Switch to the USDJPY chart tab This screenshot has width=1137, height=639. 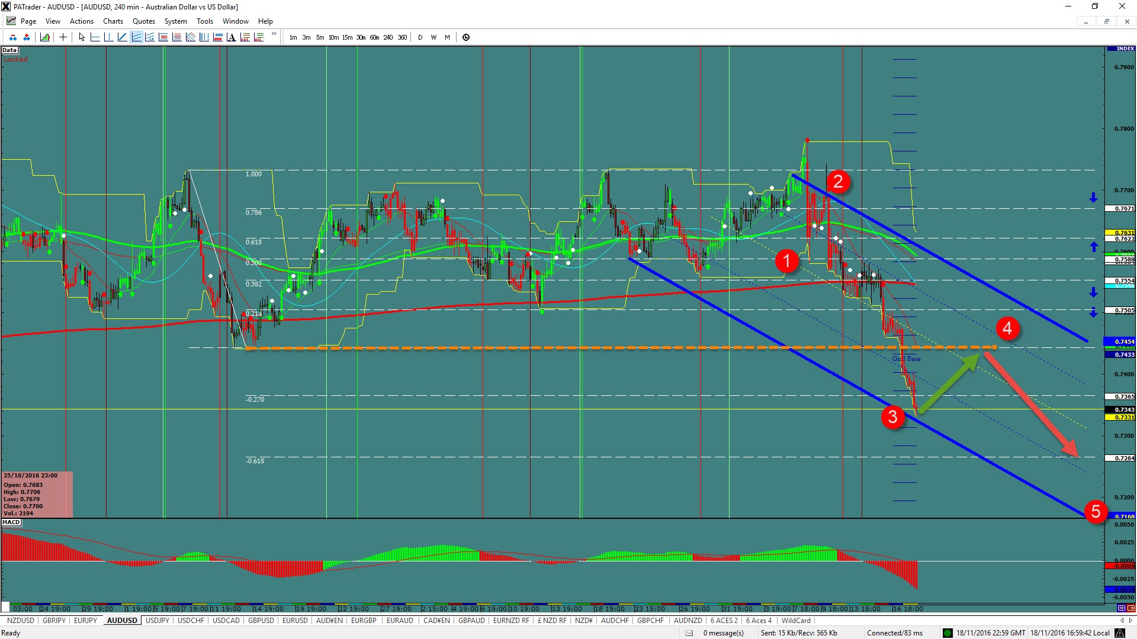(x=158, y=621)
